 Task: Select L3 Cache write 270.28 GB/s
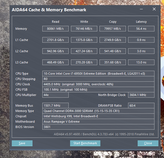[x=84, y=62]
